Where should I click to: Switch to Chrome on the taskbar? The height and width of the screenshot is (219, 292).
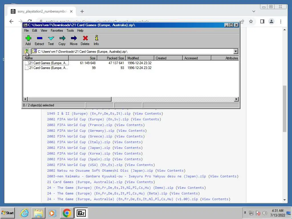[x=67, y=213]
